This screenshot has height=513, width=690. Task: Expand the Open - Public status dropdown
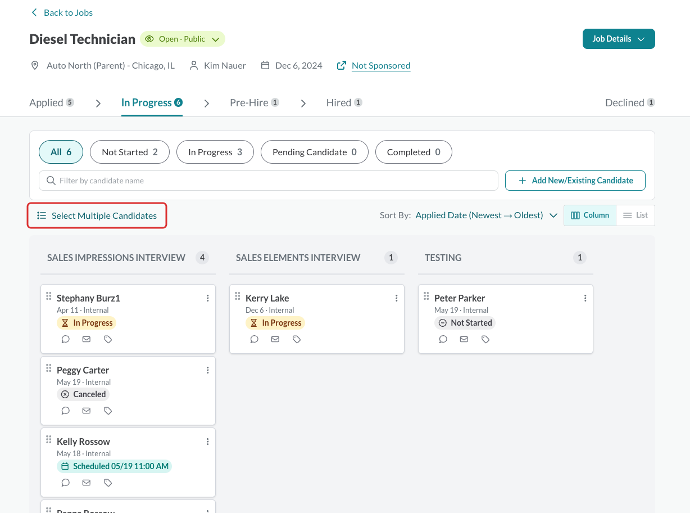point(183,39)
